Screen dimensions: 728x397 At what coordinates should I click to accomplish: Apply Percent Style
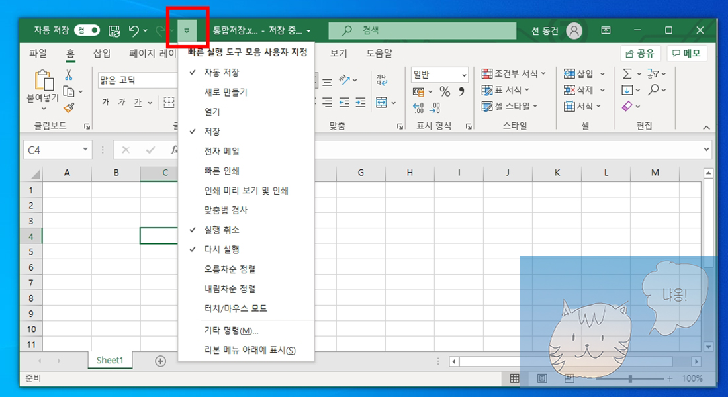click(x=445, y=91)
